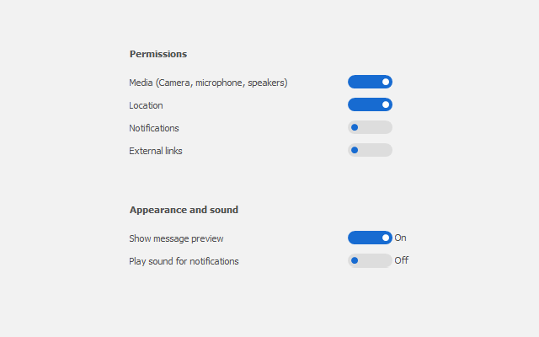This screenshot has width=539, height=337.
Task: Click the Off status text beside play sound
Action: tap(401, 260)
